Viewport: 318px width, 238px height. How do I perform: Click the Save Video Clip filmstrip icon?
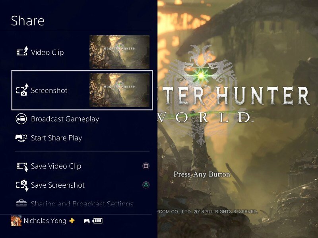point(22,167)
